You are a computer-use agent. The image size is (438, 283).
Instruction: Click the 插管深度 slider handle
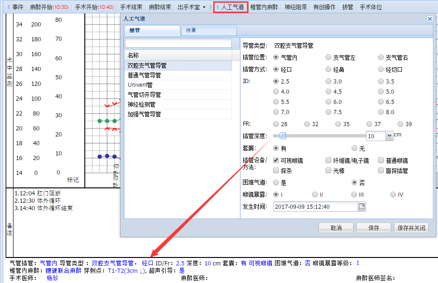pyautogui.click(x=283, y=136)
